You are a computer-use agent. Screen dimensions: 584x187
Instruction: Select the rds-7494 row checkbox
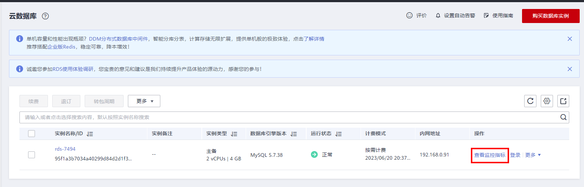click(32, 155)
